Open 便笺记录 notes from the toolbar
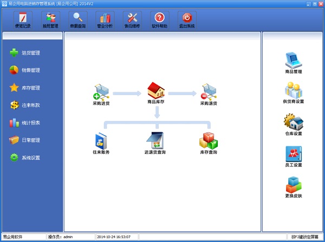This screenshot has width=325, height=242. click(x=23, y=20)
